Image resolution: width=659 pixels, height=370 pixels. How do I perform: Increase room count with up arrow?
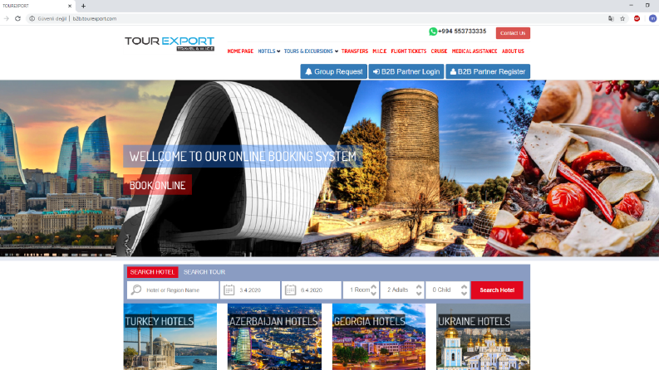[x=374, y=286]
